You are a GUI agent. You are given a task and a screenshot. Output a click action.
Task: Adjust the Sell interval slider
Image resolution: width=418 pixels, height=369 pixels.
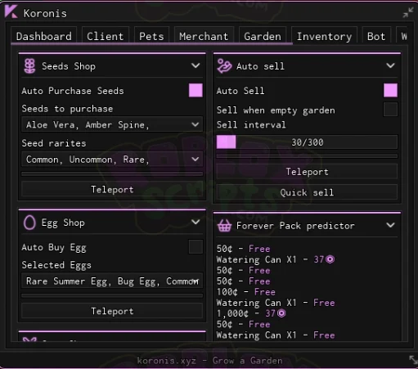tap(307, 142)
